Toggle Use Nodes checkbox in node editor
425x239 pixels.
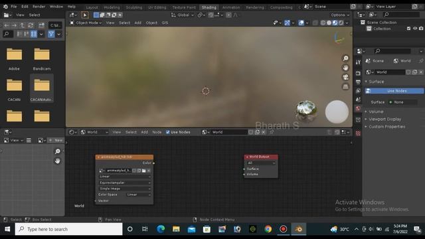point(168,132)
